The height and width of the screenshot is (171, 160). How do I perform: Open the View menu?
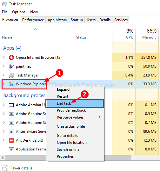click(34, 12)
